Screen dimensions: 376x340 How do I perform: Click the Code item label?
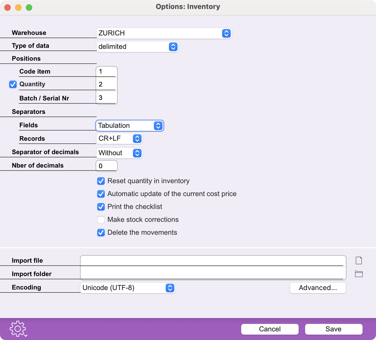point(35,71)
